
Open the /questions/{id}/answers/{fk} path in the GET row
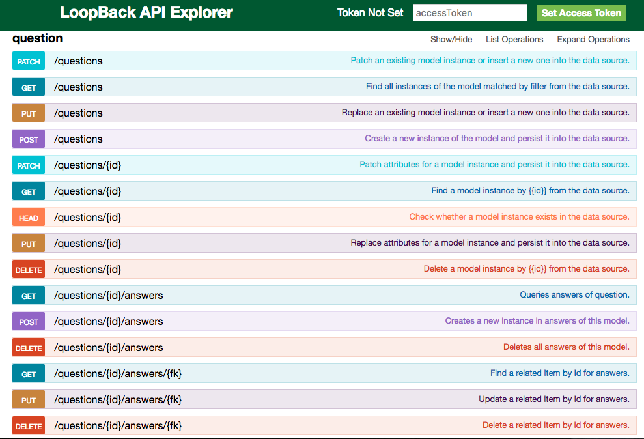click(118, 374)
